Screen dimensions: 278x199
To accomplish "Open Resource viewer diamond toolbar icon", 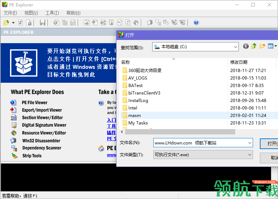I will 136,22.
